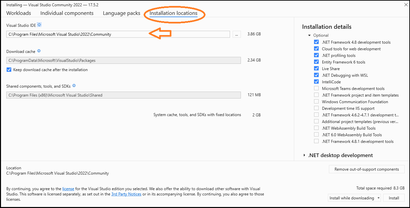
Task: Uncheck Keep download cache after the installation
Action: click(x=9, y=69)
